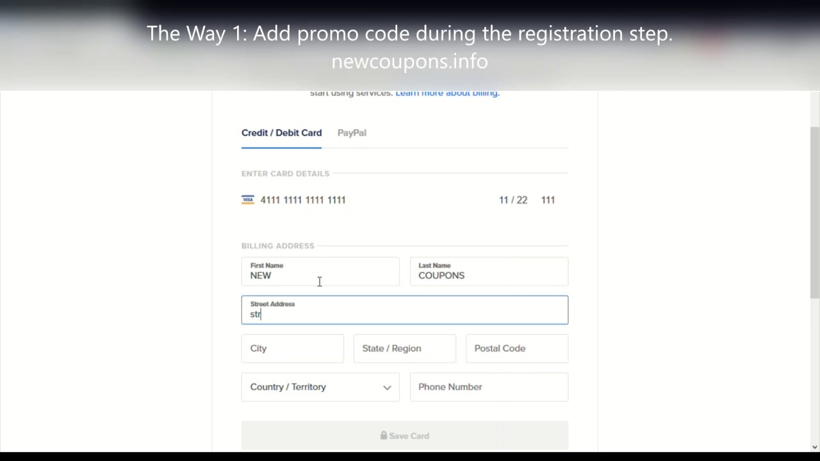Click the scroll down arrow

[814, 446]
